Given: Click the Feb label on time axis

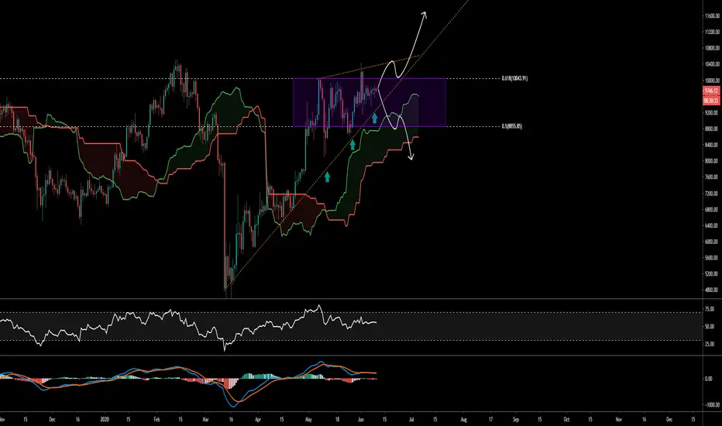Looking at the screenshot, I should click(x=156, y=420).
